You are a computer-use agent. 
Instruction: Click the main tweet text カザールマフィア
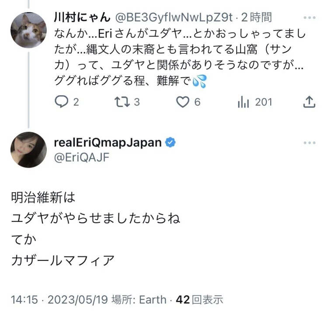click(63, 261)
